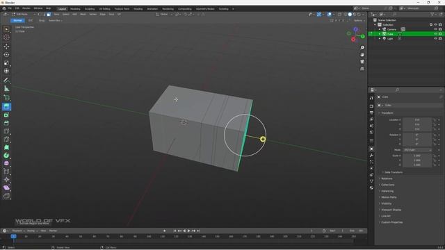Switch to the UV Editing workspace tab

point(104,9)
